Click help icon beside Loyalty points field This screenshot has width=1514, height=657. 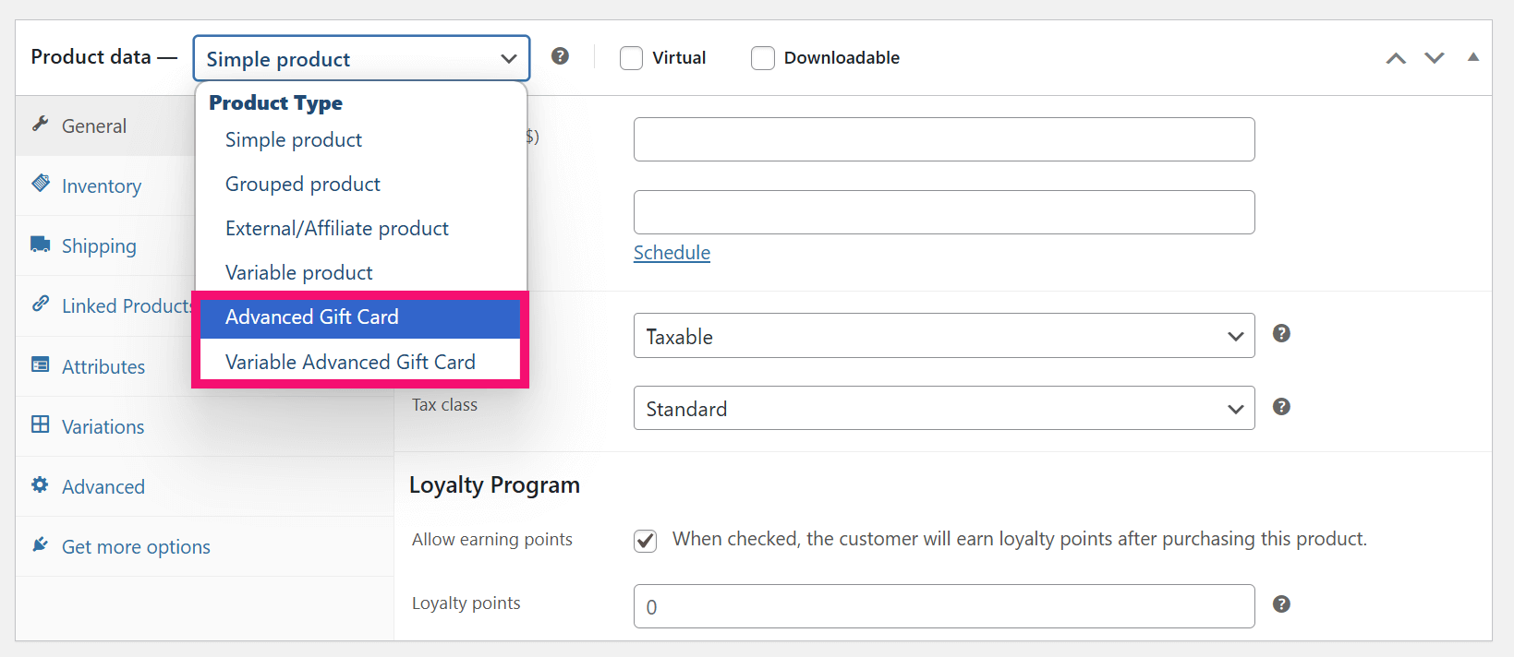[1281, 604]
